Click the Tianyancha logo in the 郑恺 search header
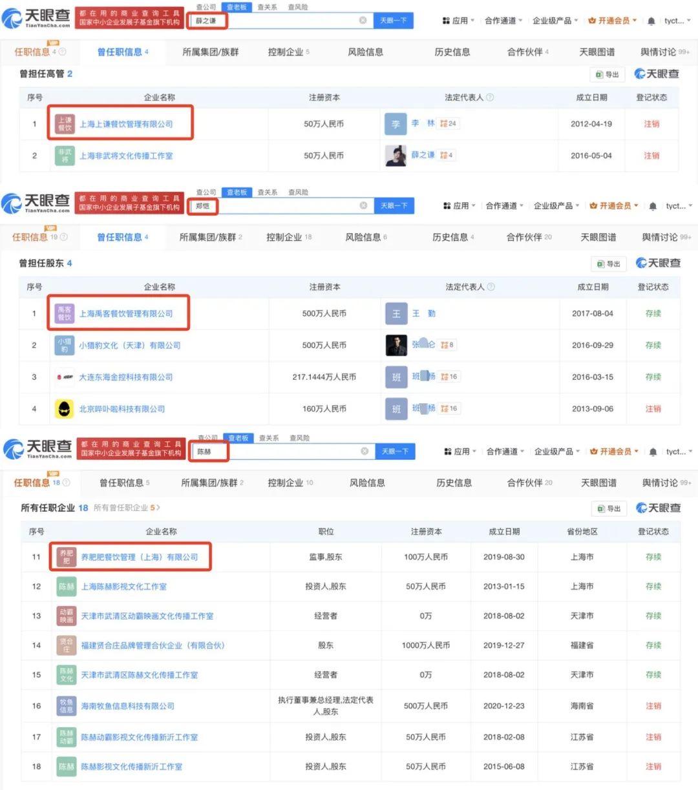Screen dimensions: 698x790 37,203
